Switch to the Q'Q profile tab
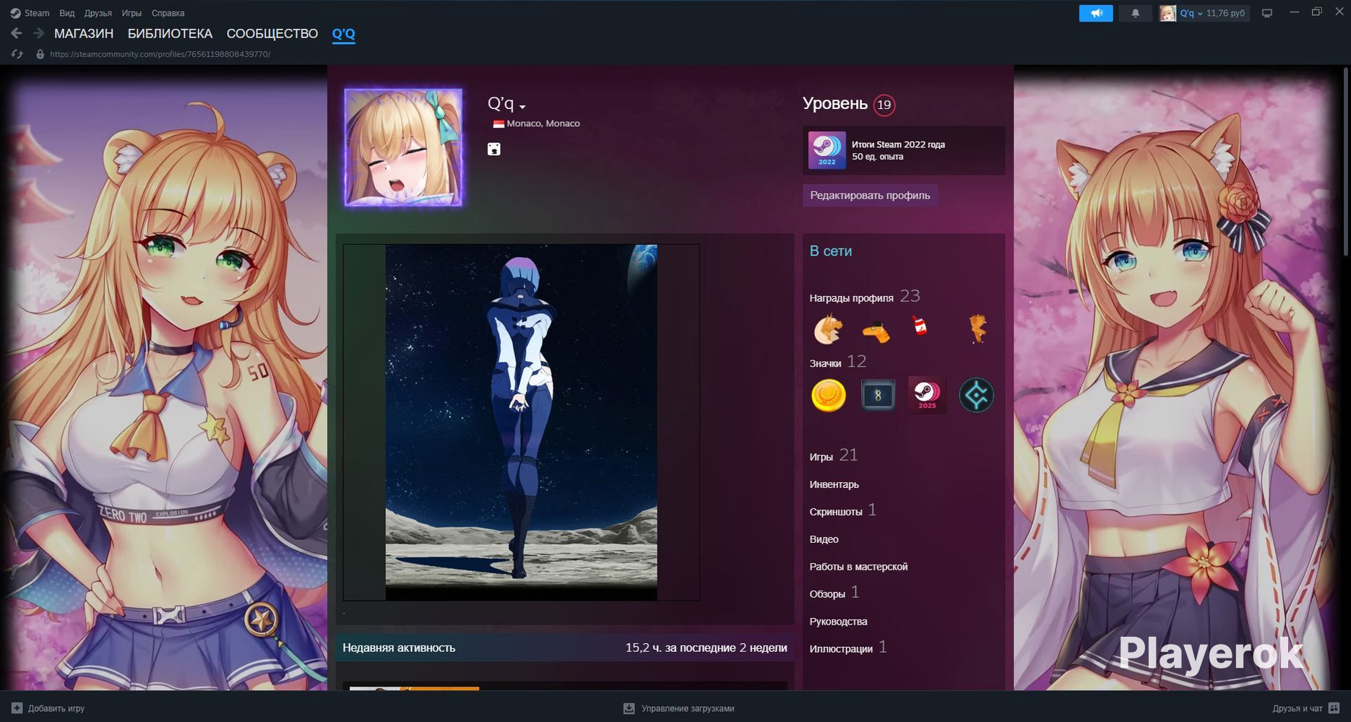Image resolution: width=1351 pixels, height=722 pixels. coord(343,33)
